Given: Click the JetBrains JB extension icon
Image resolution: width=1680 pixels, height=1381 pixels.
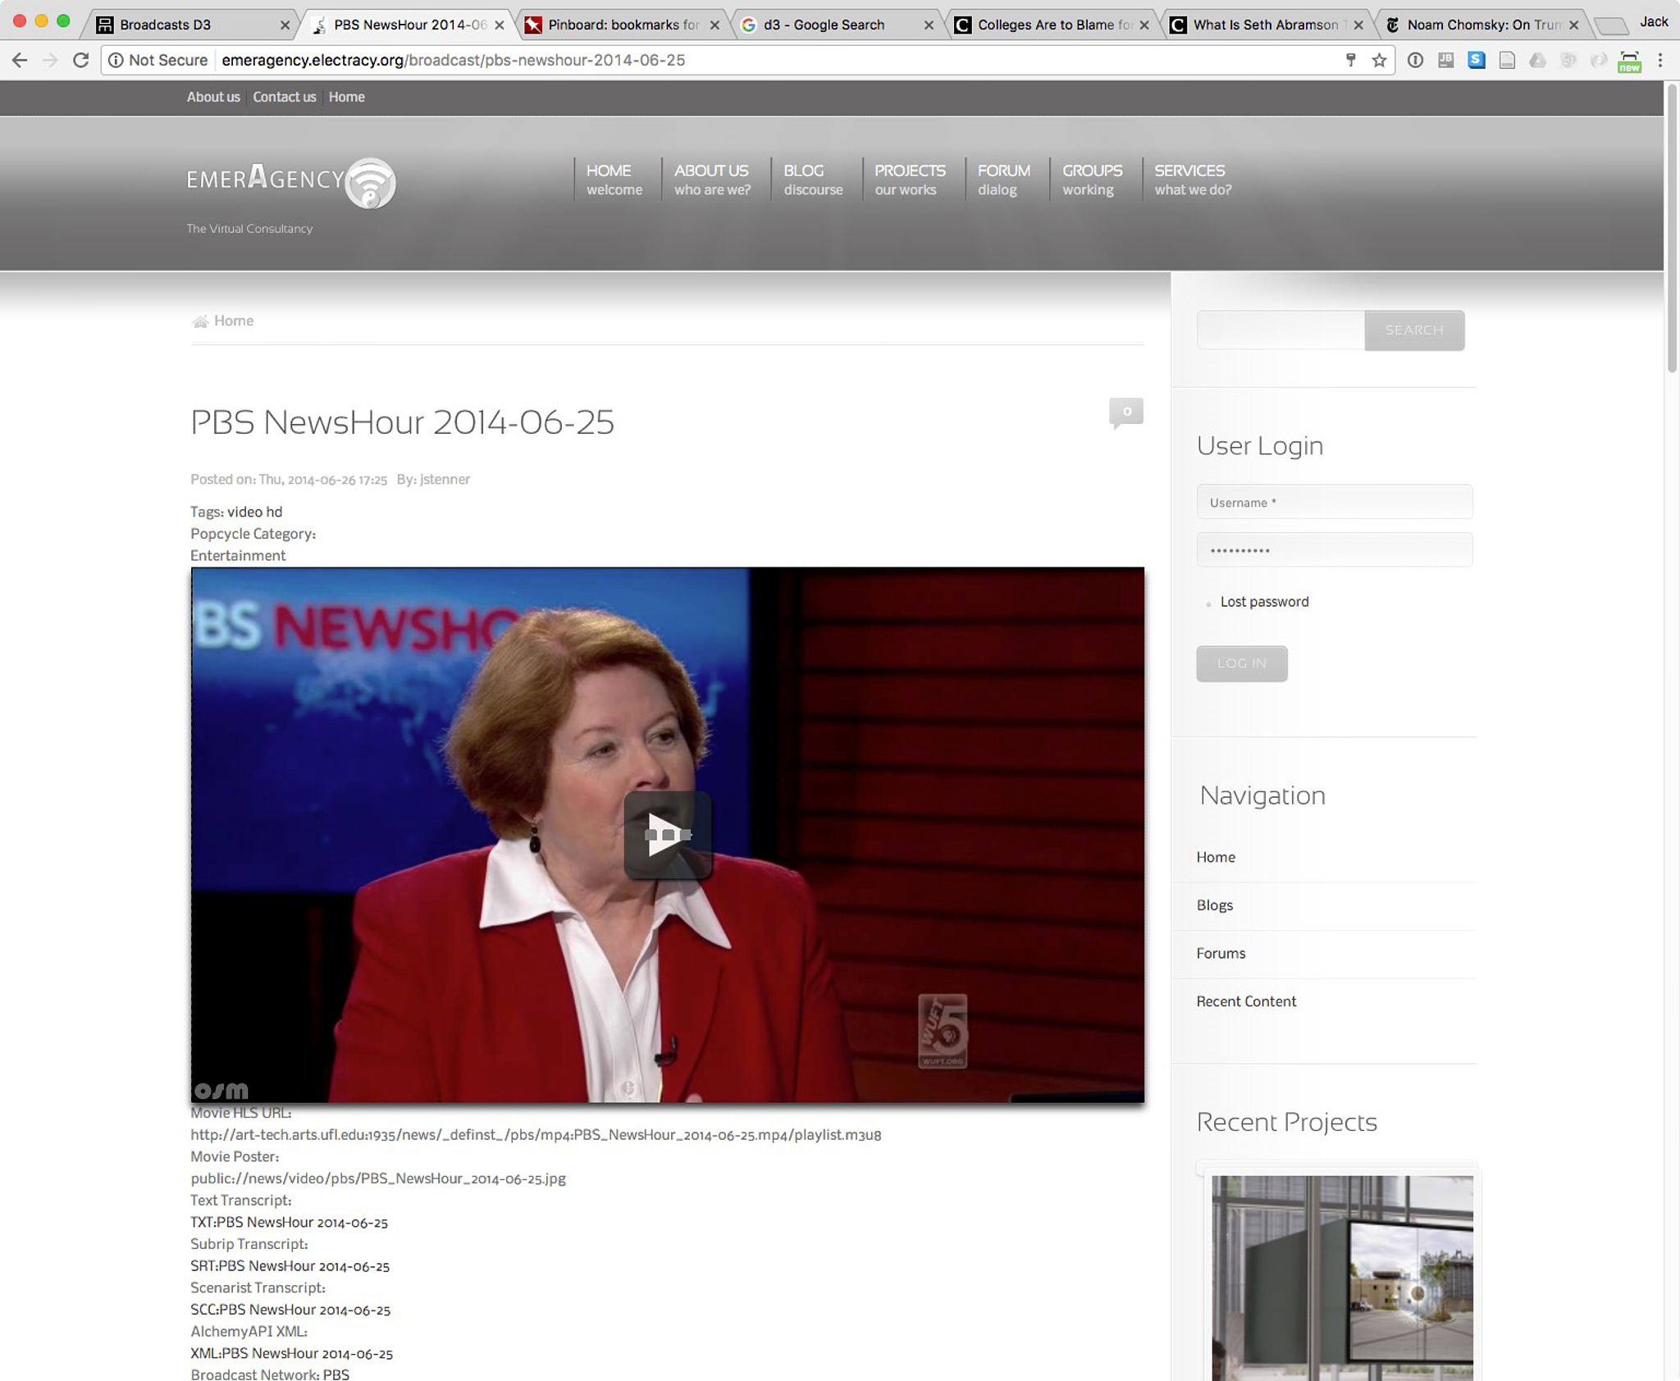Looking at the screenshot, I should coord(1446,60).
